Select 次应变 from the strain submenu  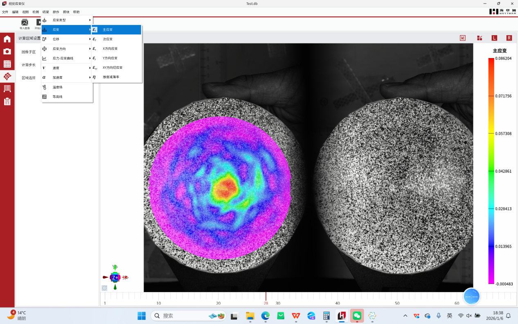tap(108, 39)
